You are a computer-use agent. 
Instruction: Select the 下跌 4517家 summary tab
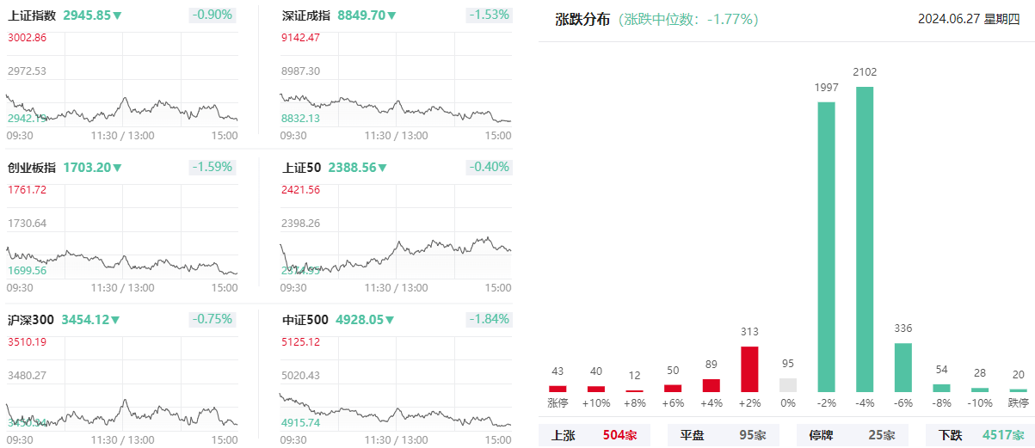tap(980, 435)
